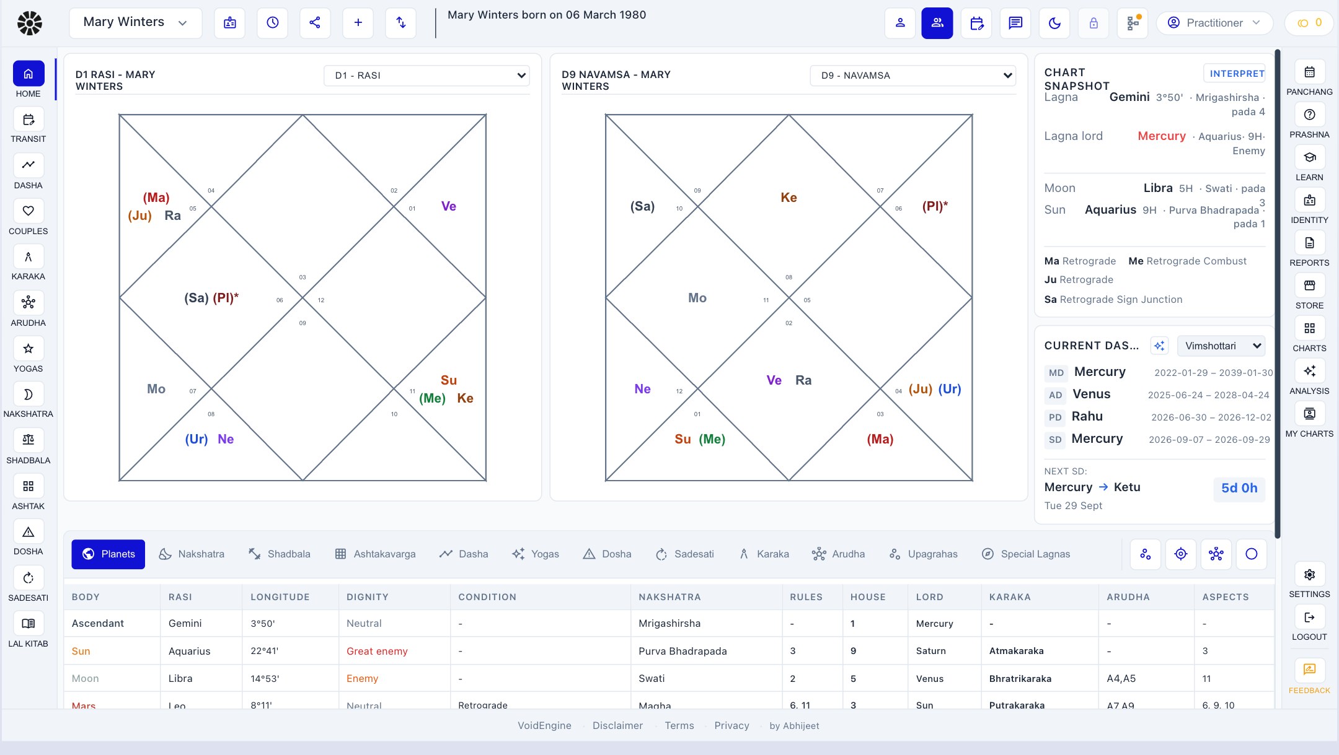Screen dimensions: 1339x755
Task: Open the Dasha sidebar icon
Action: [x=29, y=165]
